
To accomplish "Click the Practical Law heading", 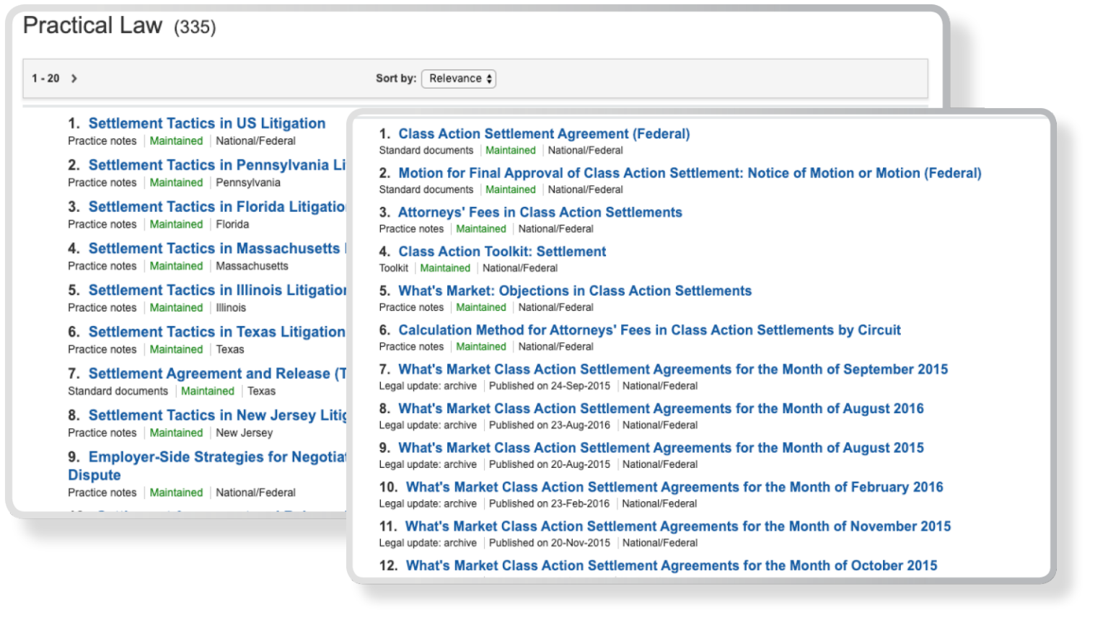I will click(92, 26).
